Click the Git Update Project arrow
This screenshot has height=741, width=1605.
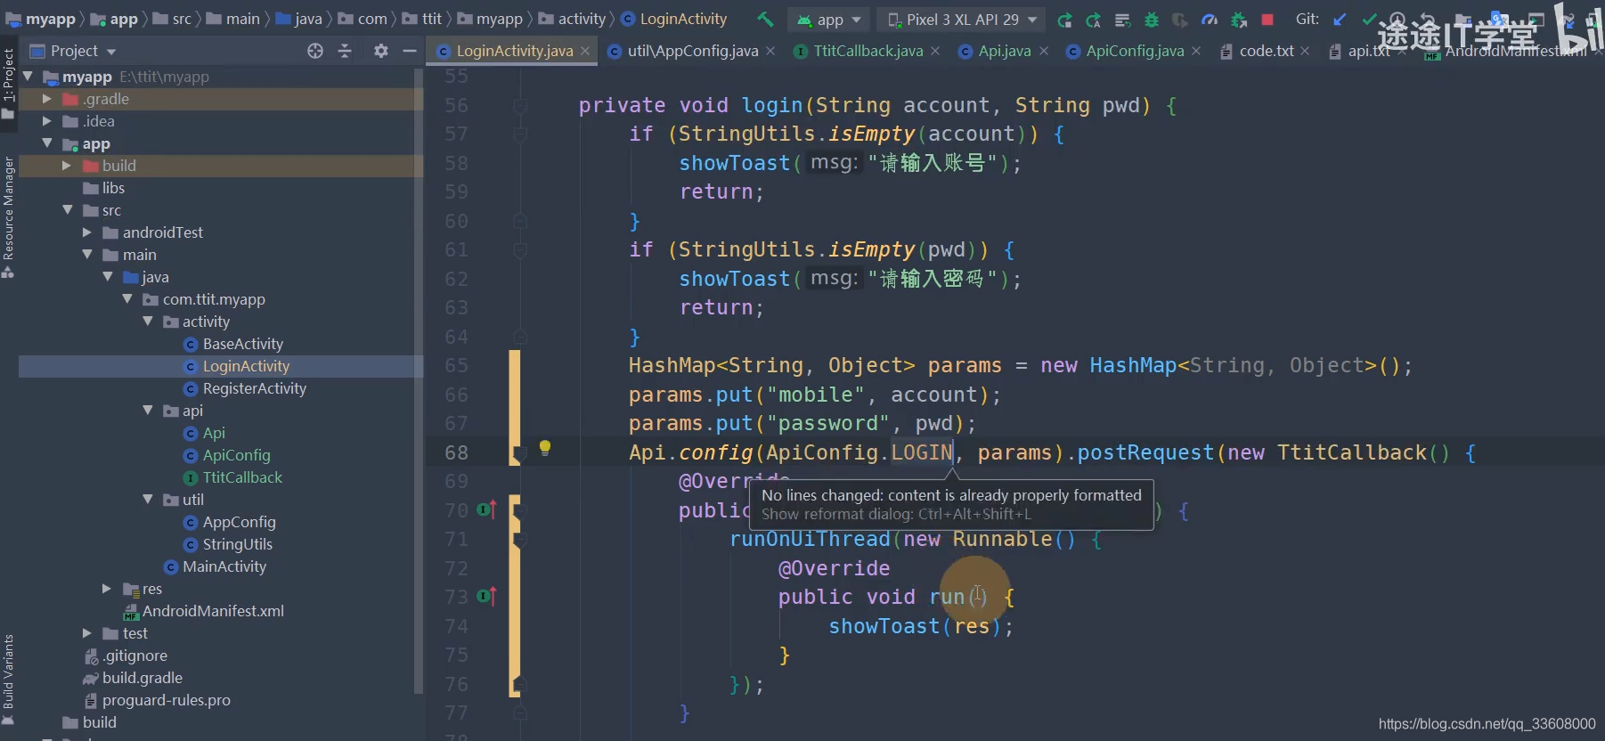click(x=1340, y=19)
